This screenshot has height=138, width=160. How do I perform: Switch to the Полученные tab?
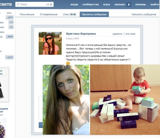point(27,14)
